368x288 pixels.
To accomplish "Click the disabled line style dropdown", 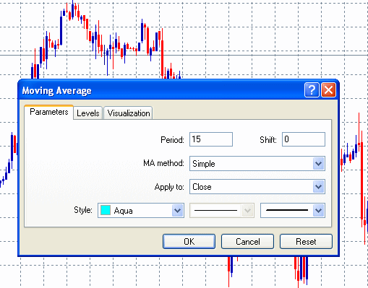I will point(222,211).
